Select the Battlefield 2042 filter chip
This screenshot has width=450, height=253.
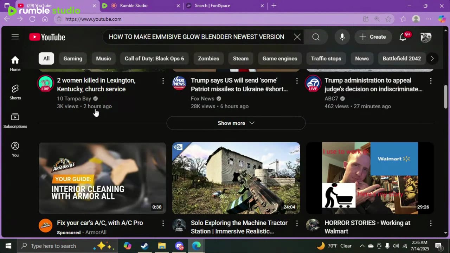(x=402, y=59)
